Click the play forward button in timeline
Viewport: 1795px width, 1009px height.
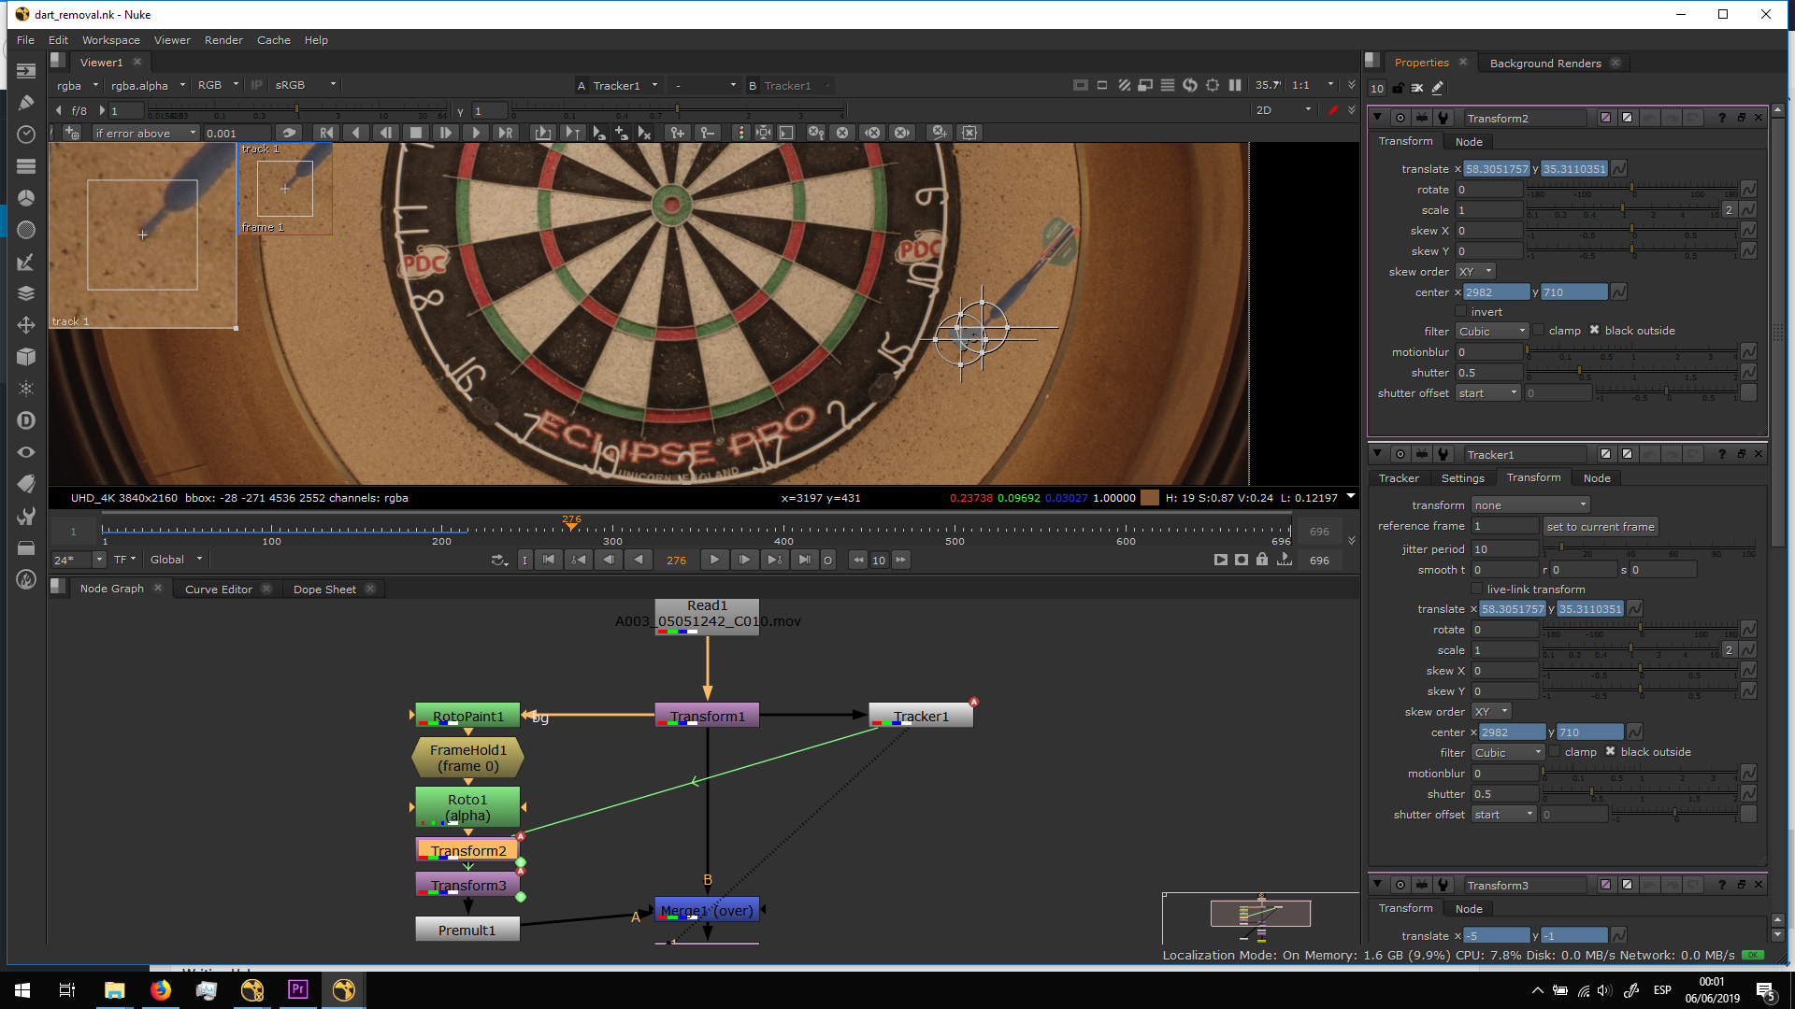(x=714, y=560)
